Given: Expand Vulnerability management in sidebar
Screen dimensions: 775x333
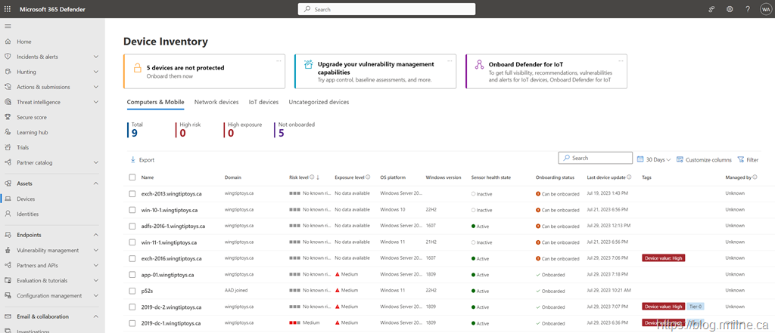Looking at the screenshot, I should (95, 250).
